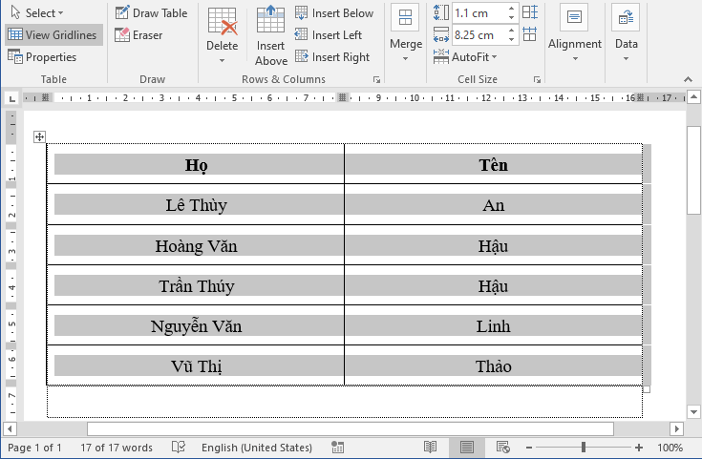Expand the Delete dropdown arrow

coord(222,60)
